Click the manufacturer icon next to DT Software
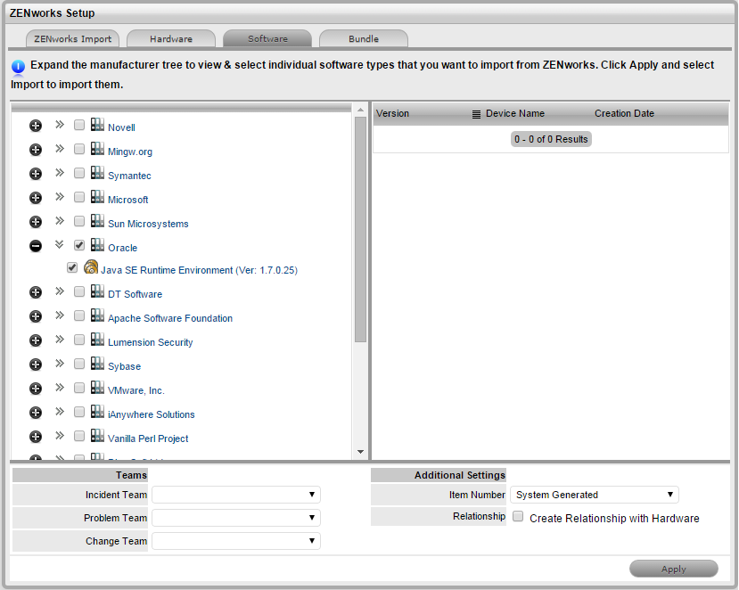The width and height of the screenshot is (739, 590). (x=97, y=291)
